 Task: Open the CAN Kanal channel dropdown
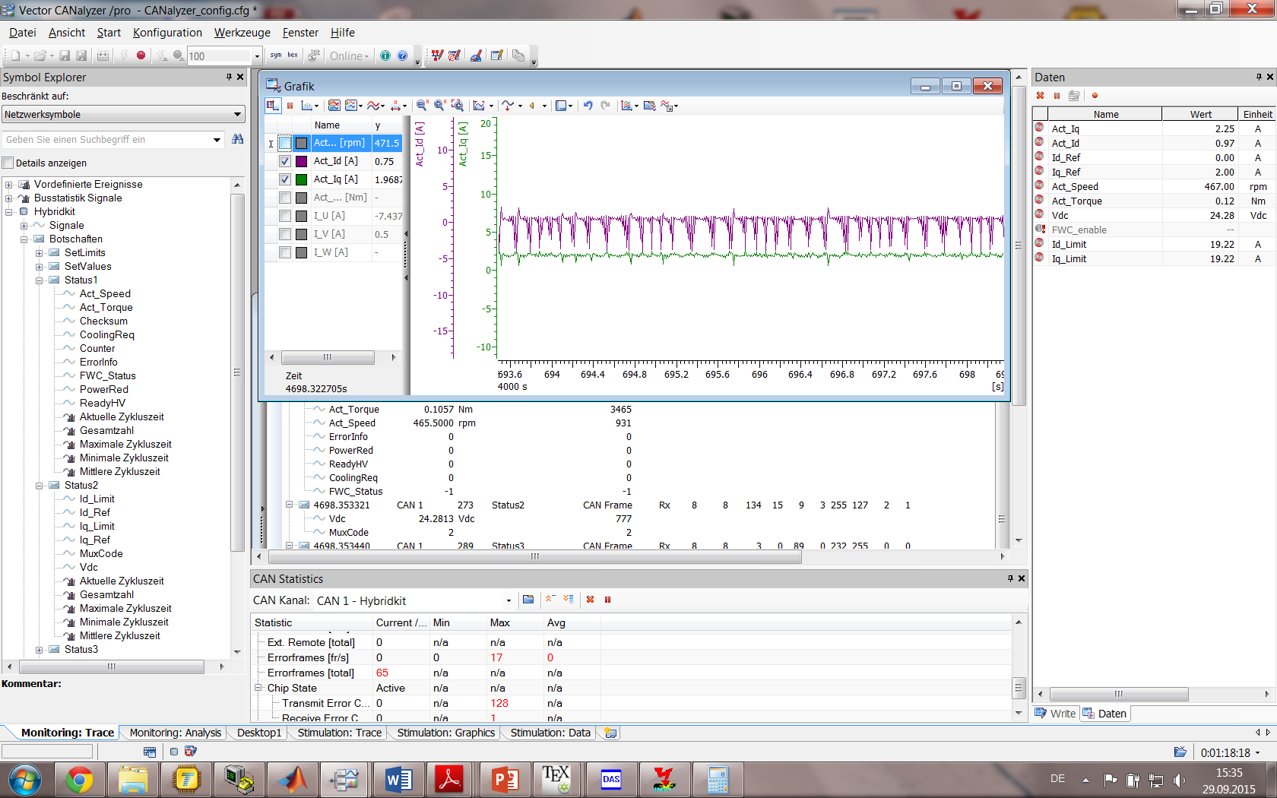[x=509, y=601]
